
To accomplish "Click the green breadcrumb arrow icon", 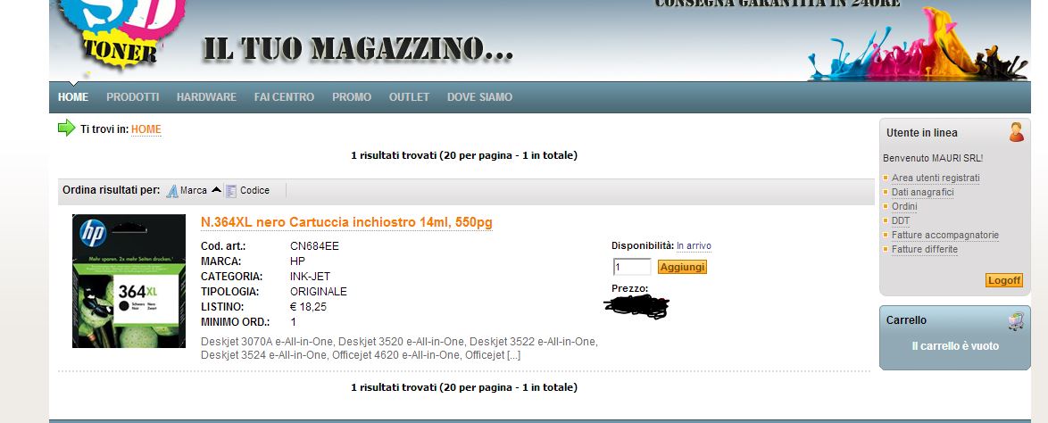I will point(67,128).
